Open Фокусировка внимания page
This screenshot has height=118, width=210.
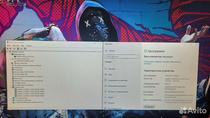tap(117, 86)
